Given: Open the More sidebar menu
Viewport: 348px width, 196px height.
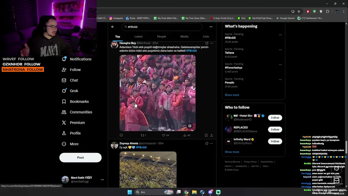Looking at the screenshot, I should click(70, 144).
